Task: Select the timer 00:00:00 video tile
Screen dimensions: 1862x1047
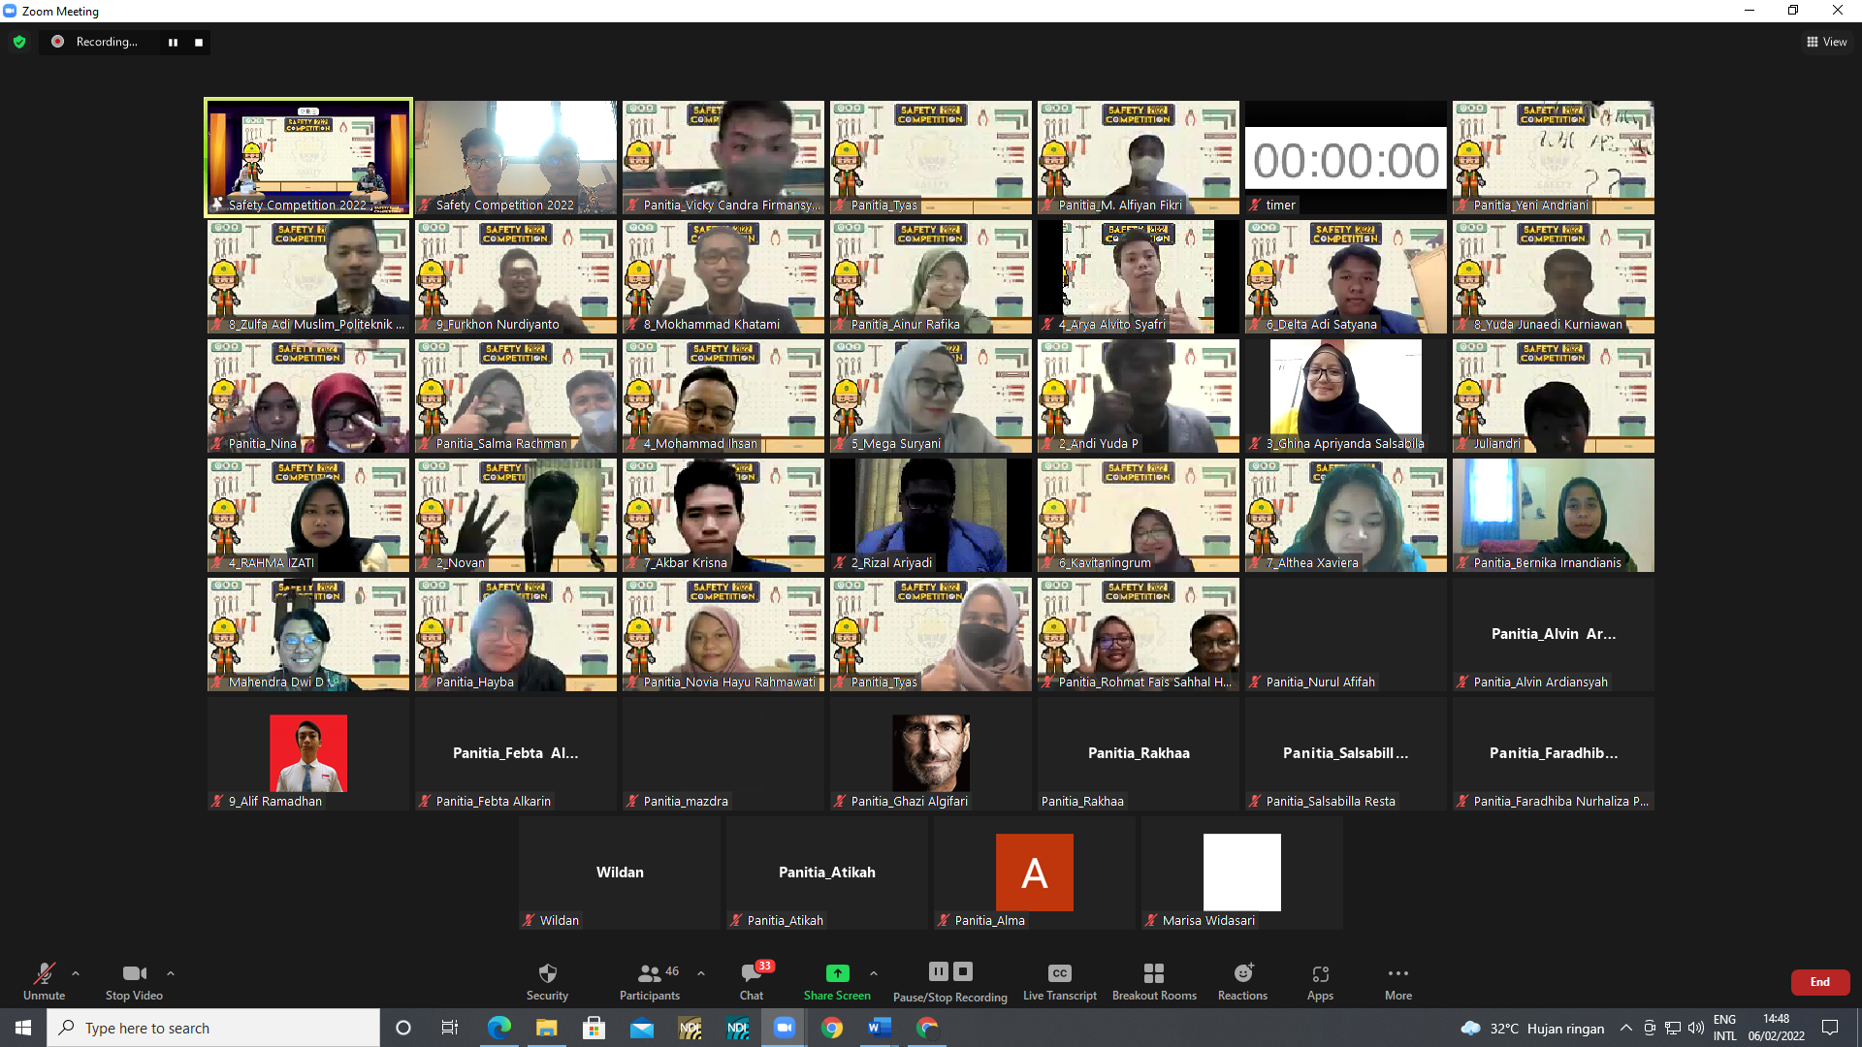Action: coord(1345,157)
